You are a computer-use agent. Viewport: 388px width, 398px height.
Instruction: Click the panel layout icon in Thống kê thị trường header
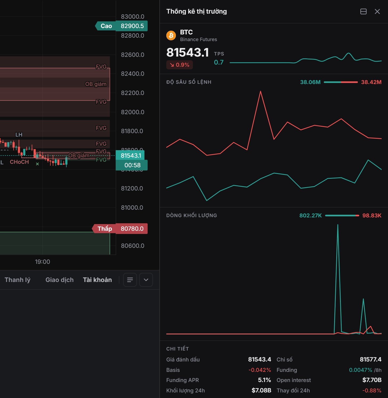363,11
